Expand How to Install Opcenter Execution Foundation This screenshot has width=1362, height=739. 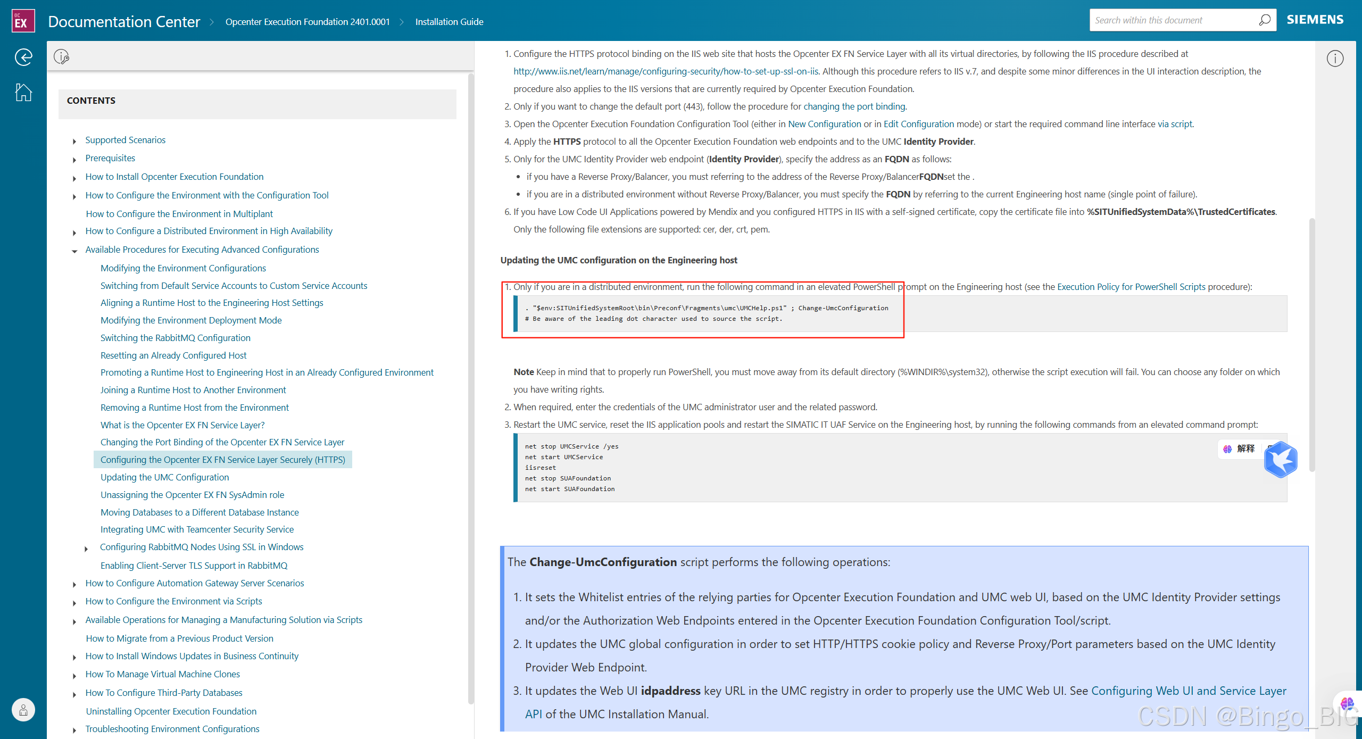coord(74,178)
